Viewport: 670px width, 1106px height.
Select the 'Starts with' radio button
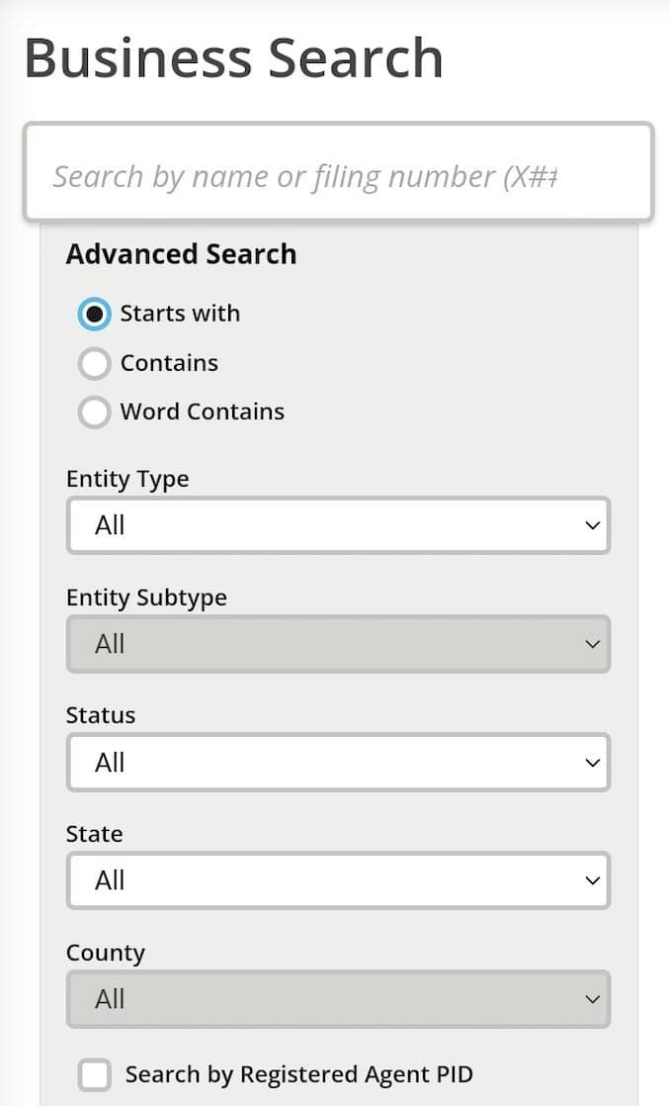(x=94, y=315)
